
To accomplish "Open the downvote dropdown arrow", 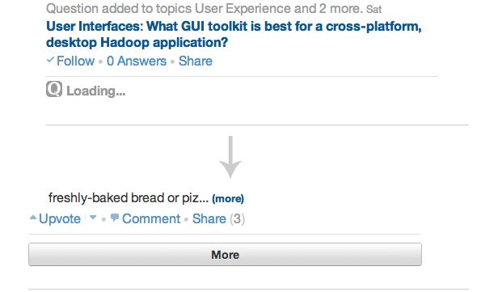I will [93, 218].
